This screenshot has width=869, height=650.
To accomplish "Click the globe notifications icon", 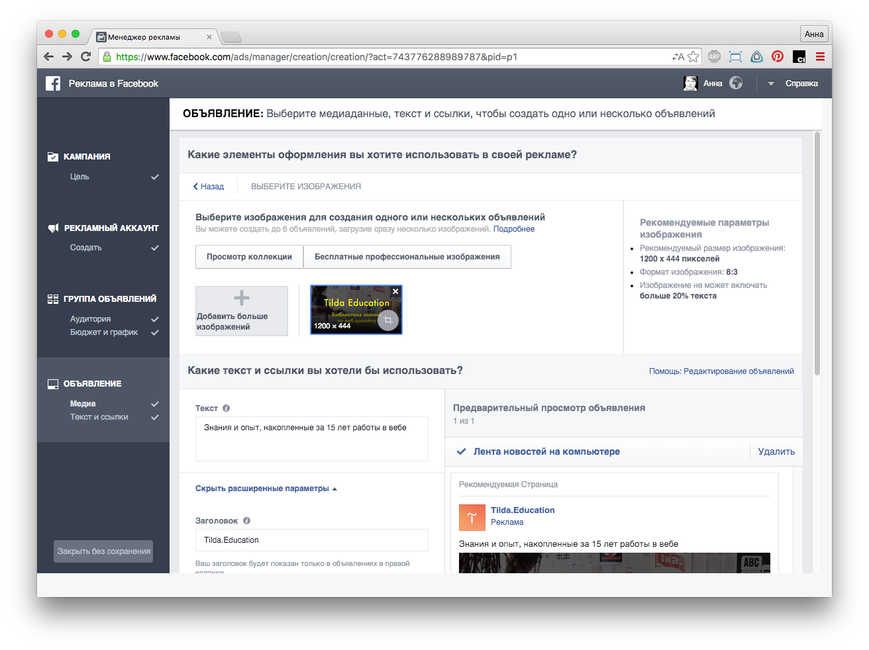I will point(736,83).
